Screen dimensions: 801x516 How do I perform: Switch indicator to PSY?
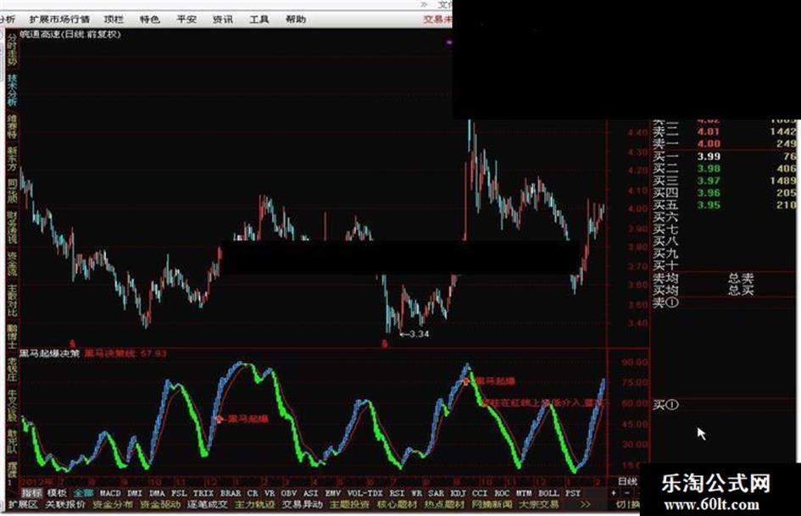pos(573,493)
